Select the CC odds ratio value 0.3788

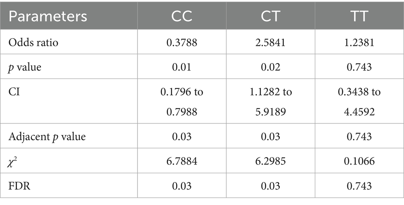182,42
